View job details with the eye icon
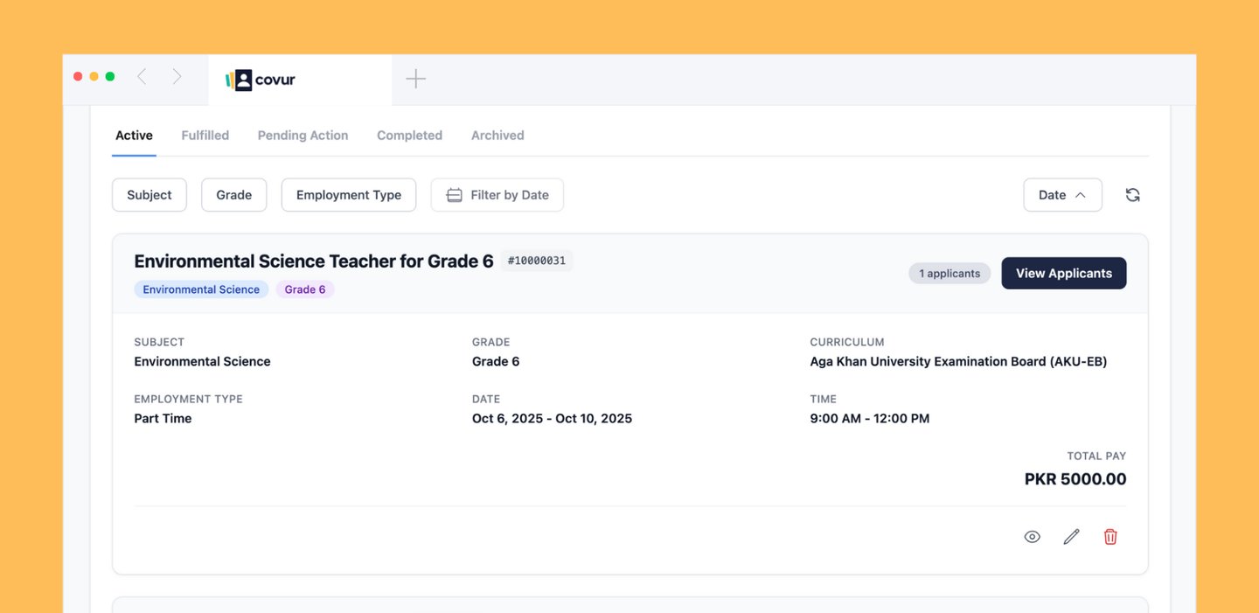Viewport: 1259px width, 613px height. [1032, 537]
